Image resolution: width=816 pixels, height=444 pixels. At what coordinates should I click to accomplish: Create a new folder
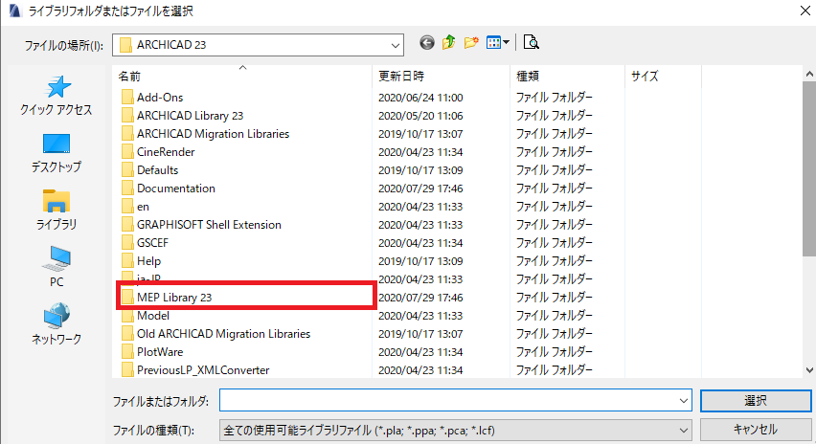click(x=471, y=43)
